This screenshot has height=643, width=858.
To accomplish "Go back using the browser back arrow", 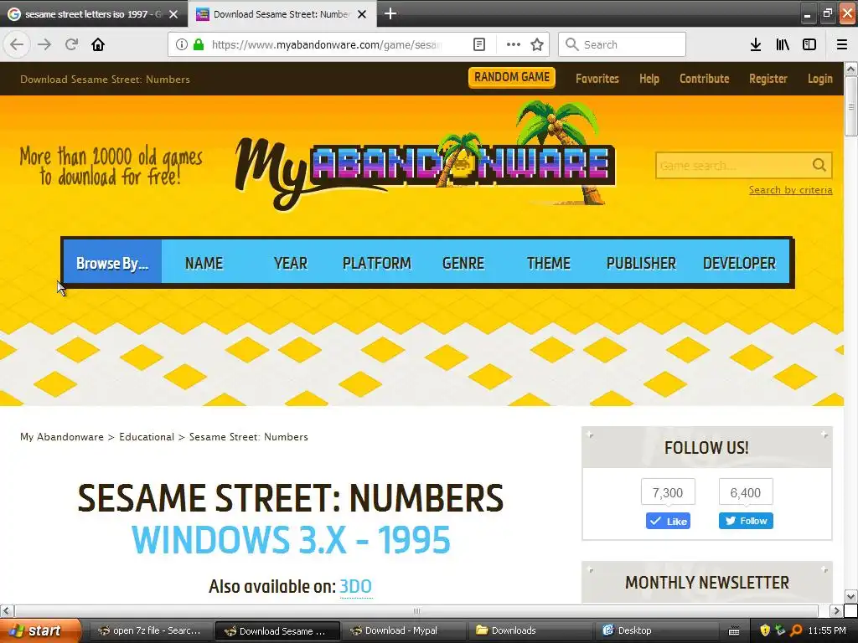I will (17, 44).
